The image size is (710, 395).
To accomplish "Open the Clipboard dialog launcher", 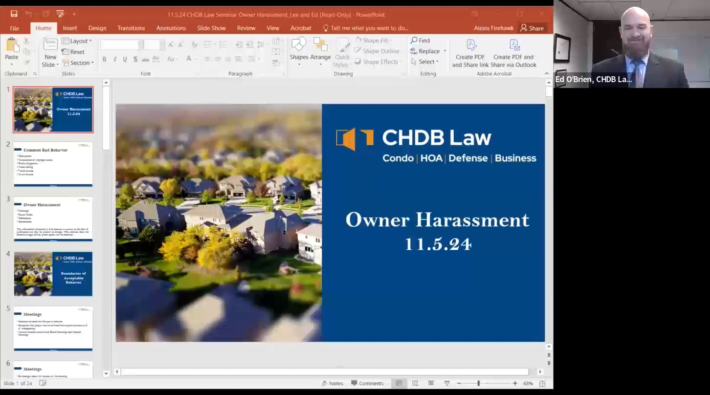I will tap(35, 74).
